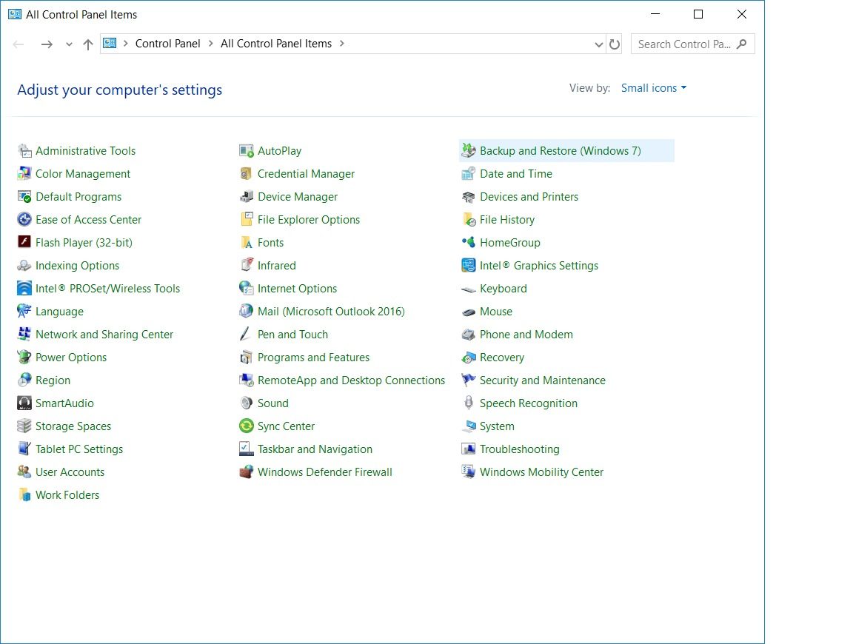Image resolution: width=853 pixels, height=644 pixels.
Task: Go up one level with Up arrow
Action: [x=87, y=44]
